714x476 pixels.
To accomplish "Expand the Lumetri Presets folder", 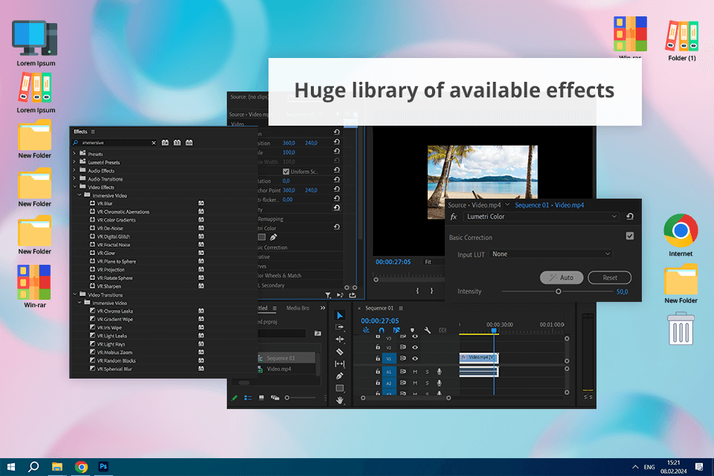I will tap(74, 162).
